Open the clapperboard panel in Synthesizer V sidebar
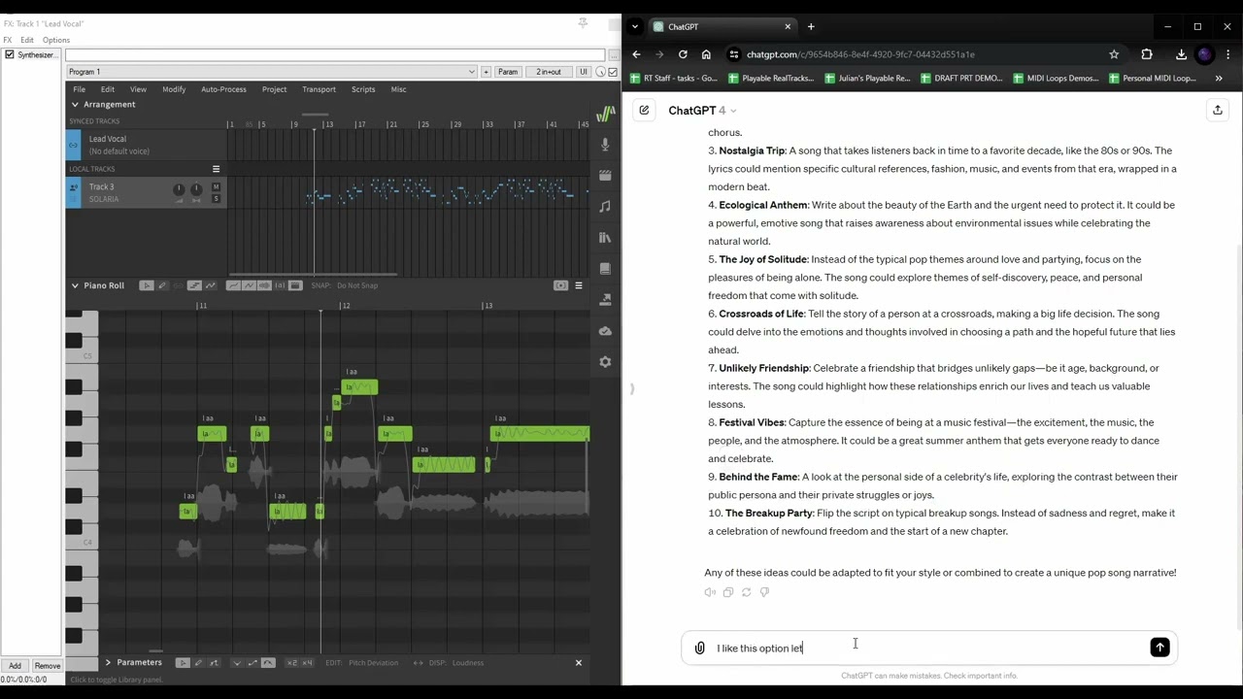The image size is (1243, 699). [x=605, y=176]
